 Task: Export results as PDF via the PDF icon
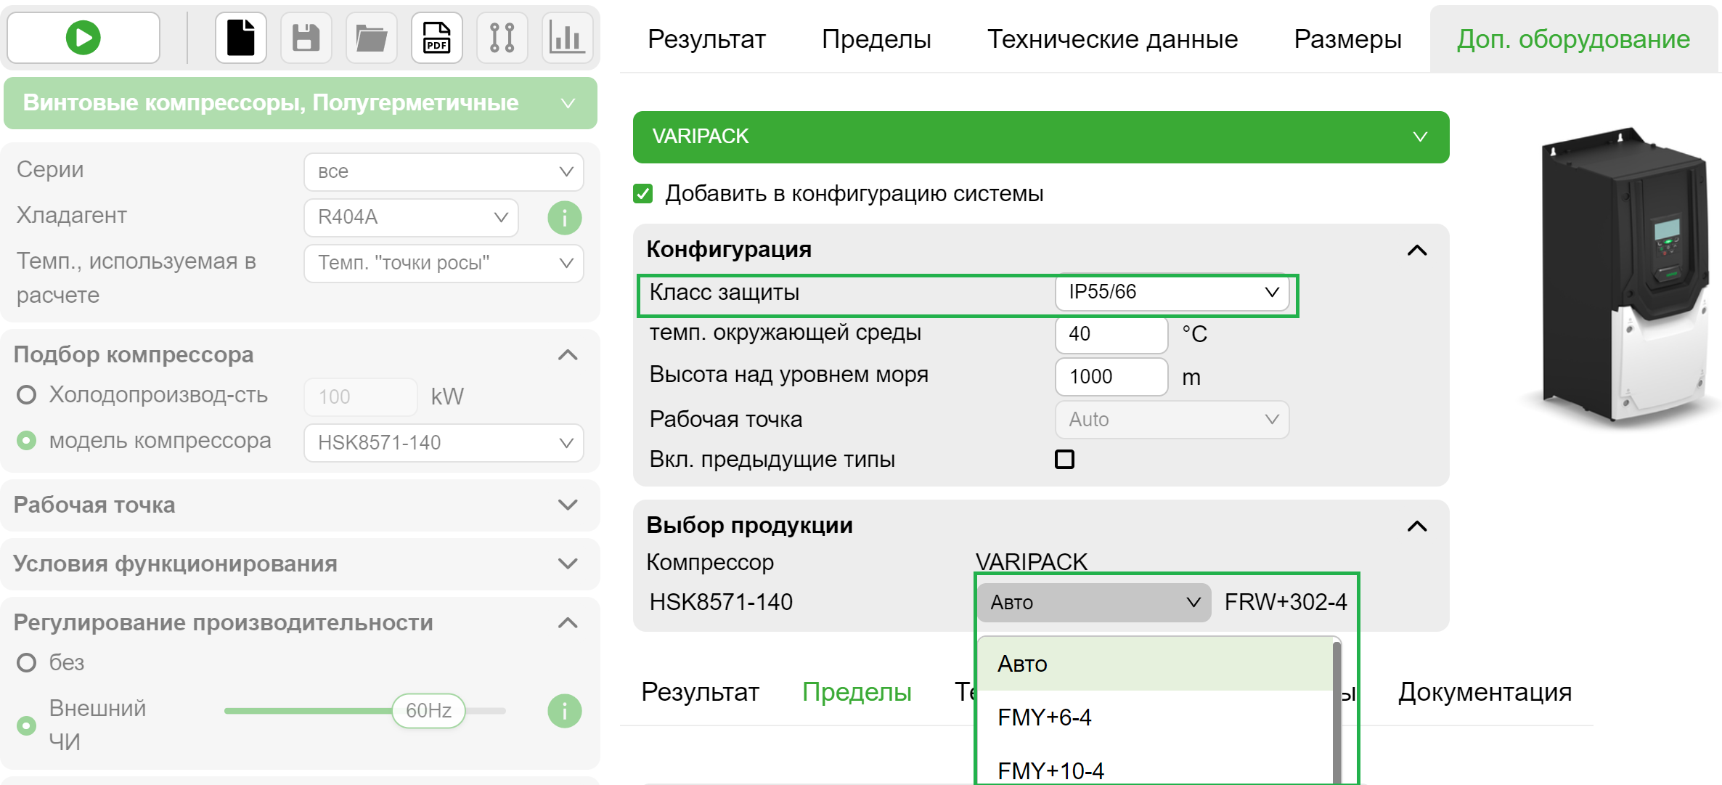click(x=436, y=37)
